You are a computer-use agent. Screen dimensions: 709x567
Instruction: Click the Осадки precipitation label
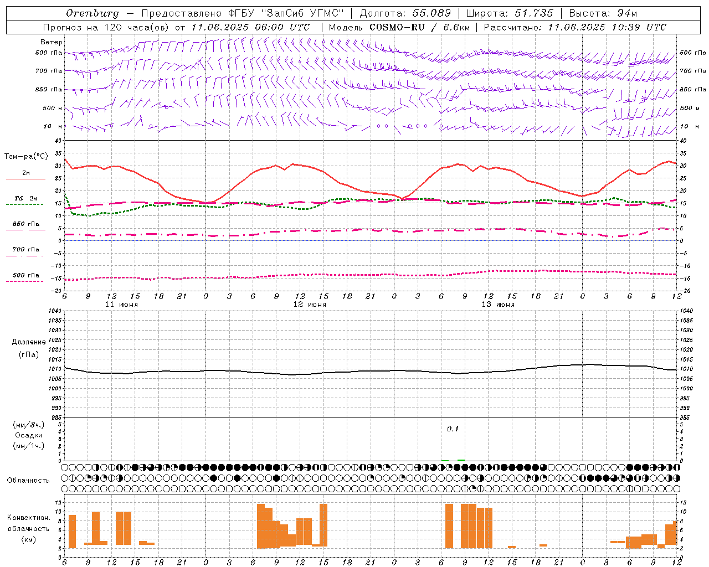point(29,435)
